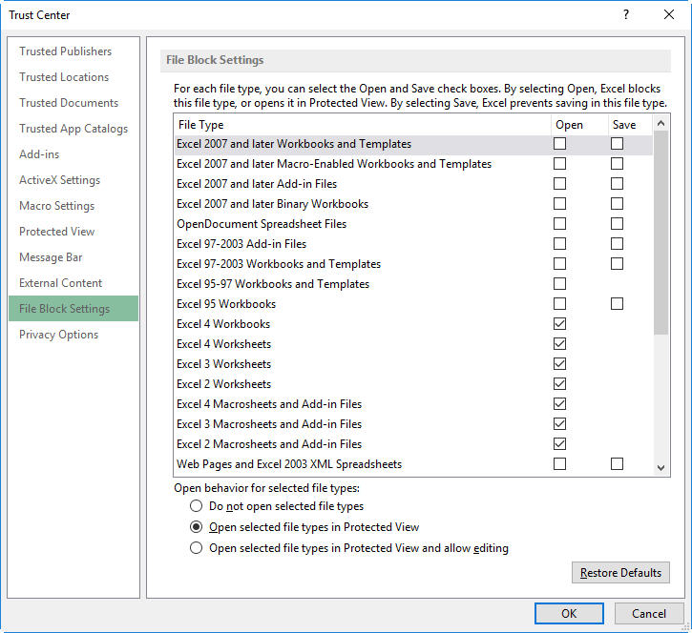Viewport: 692px width, 633px height.
Task: Uncheck Open for Excel 4 Macrosheets and Add-in Files
Action: [559, 404]
